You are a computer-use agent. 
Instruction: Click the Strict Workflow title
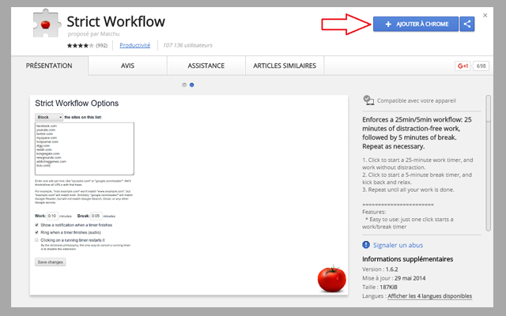tap(116, 21)
